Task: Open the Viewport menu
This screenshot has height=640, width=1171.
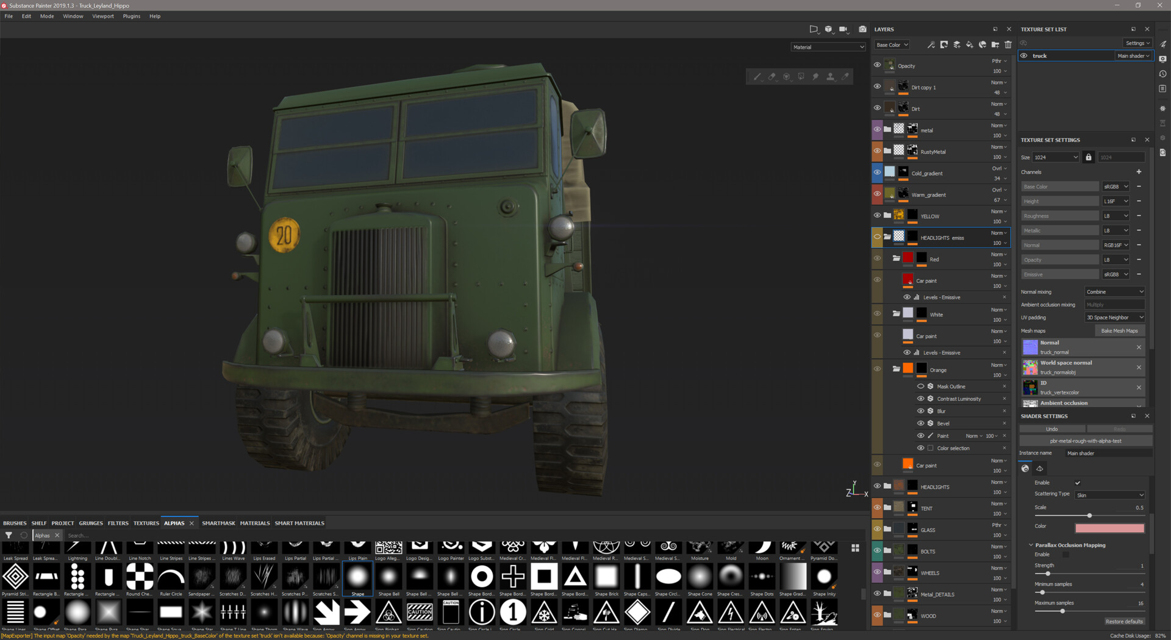Action: [102, 16]
